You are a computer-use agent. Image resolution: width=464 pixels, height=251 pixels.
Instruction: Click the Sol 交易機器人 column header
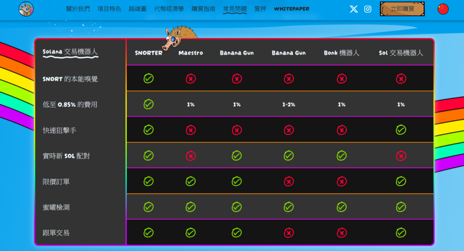(401, 53)
